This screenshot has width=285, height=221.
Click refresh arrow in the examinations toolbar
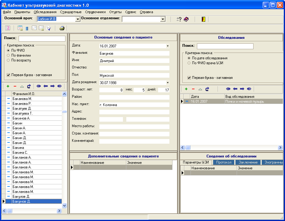pos(207,89)
